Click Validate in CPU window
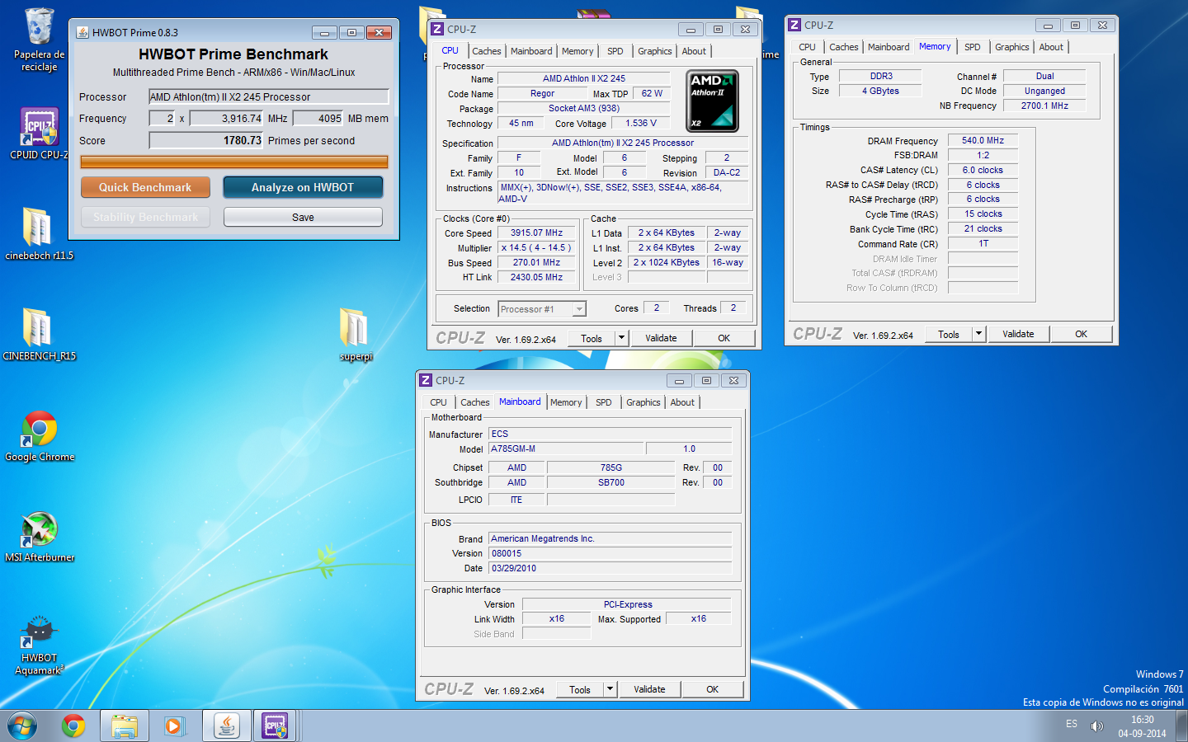Screen dimensions: 1188x742 (x=661, y=338)
